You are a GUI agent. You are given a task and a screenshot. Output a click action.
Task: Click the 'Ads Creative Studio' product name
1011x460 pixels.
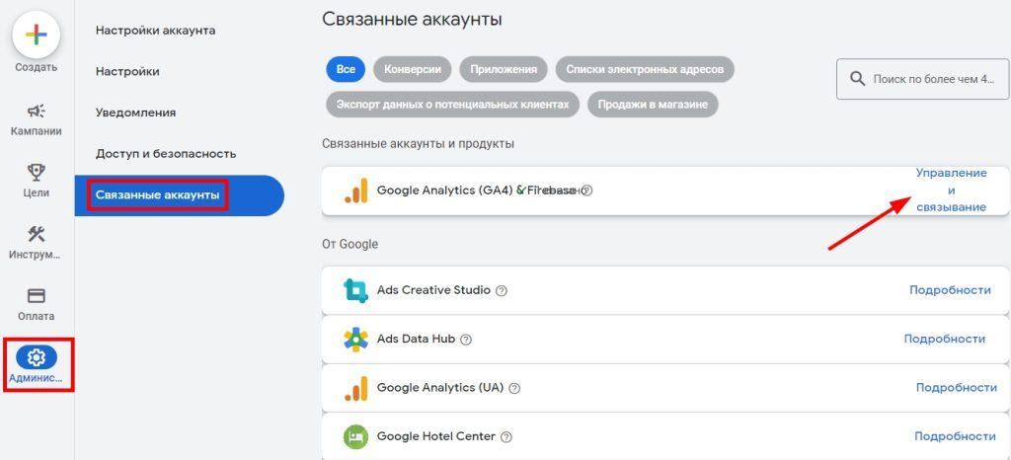pyautogui.click(x=434, y=290)
